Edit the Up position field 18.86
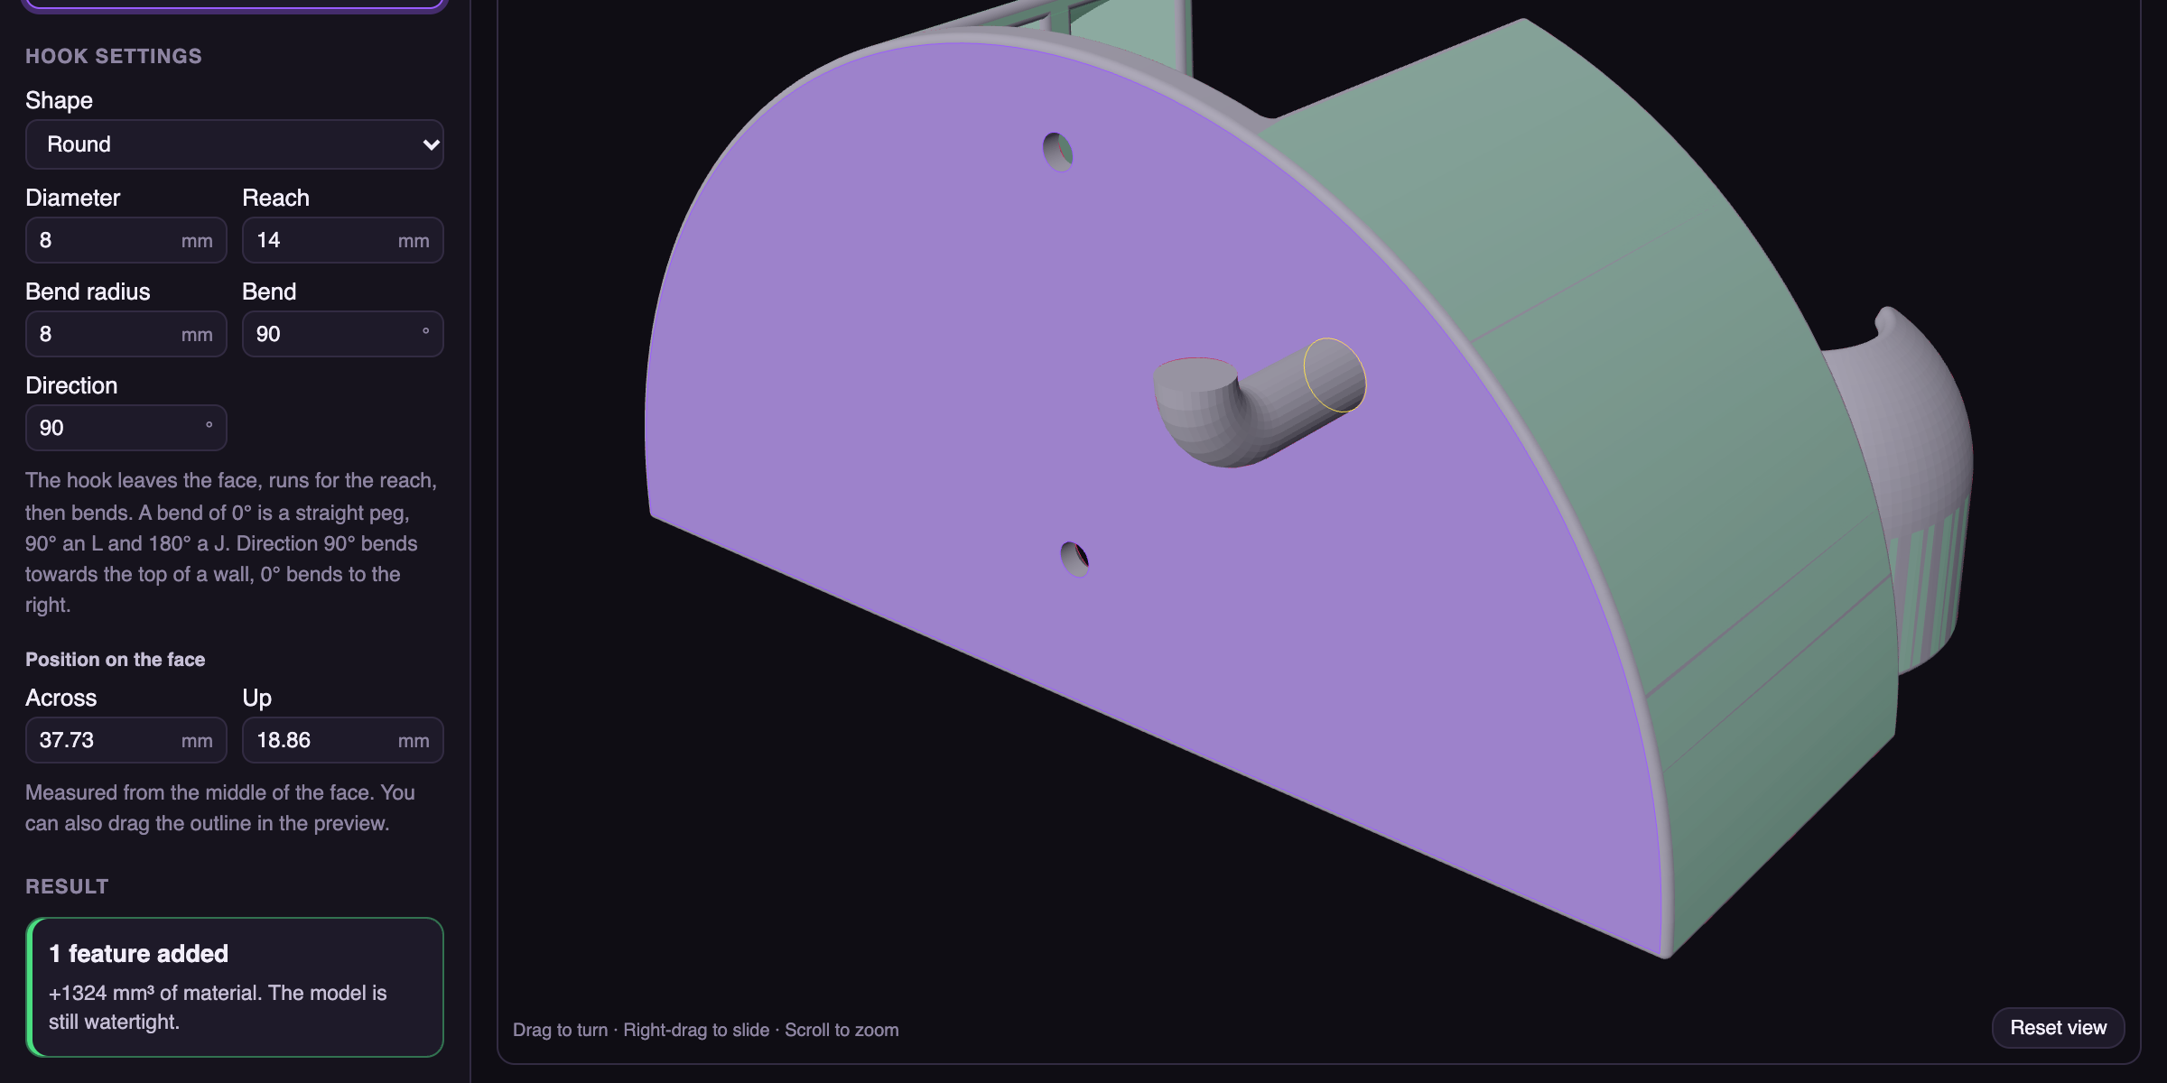Screen dimensions: 2167x1083 [x=343, y=740]
